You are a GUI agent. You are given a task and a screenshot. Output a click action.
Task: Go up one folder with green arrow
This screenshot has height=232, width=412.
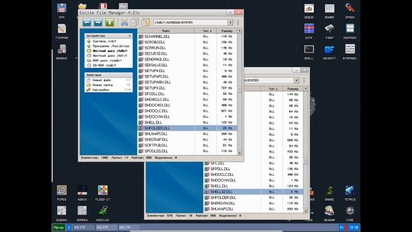click(109, 23)
